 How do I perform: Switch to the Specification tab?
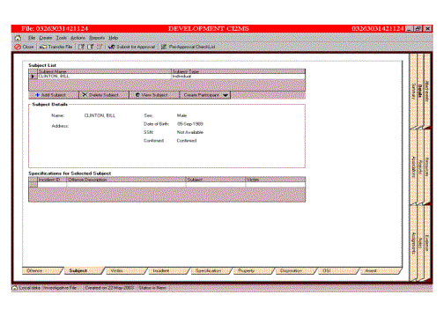tap(210, 270)
